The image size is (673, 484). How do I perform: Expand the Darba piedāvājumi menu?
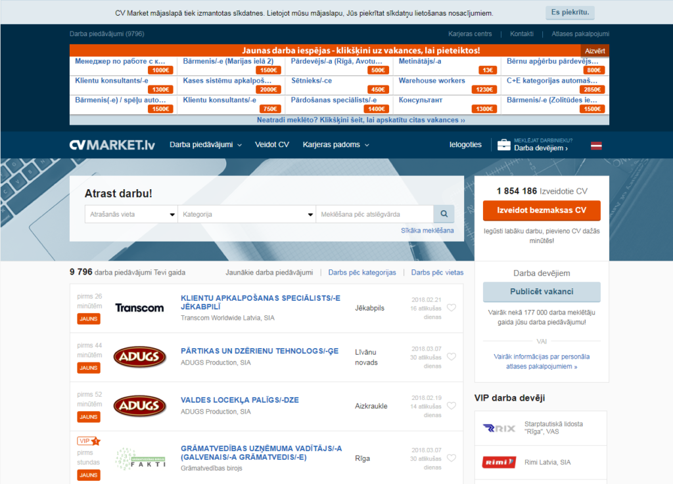coord(206,145)
